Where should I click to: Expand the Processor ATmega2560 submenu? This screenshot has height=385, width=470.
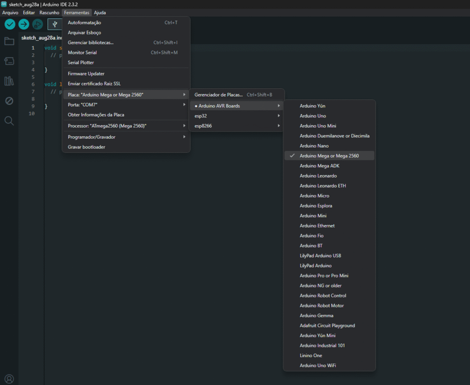[x=126, y=126]
